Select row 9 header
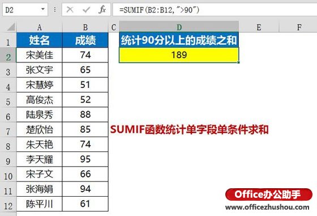 (8, 159)
